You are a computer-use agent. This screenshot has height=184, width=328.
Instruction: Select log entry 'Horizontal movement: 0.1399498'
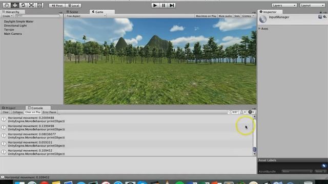point(127,127)
